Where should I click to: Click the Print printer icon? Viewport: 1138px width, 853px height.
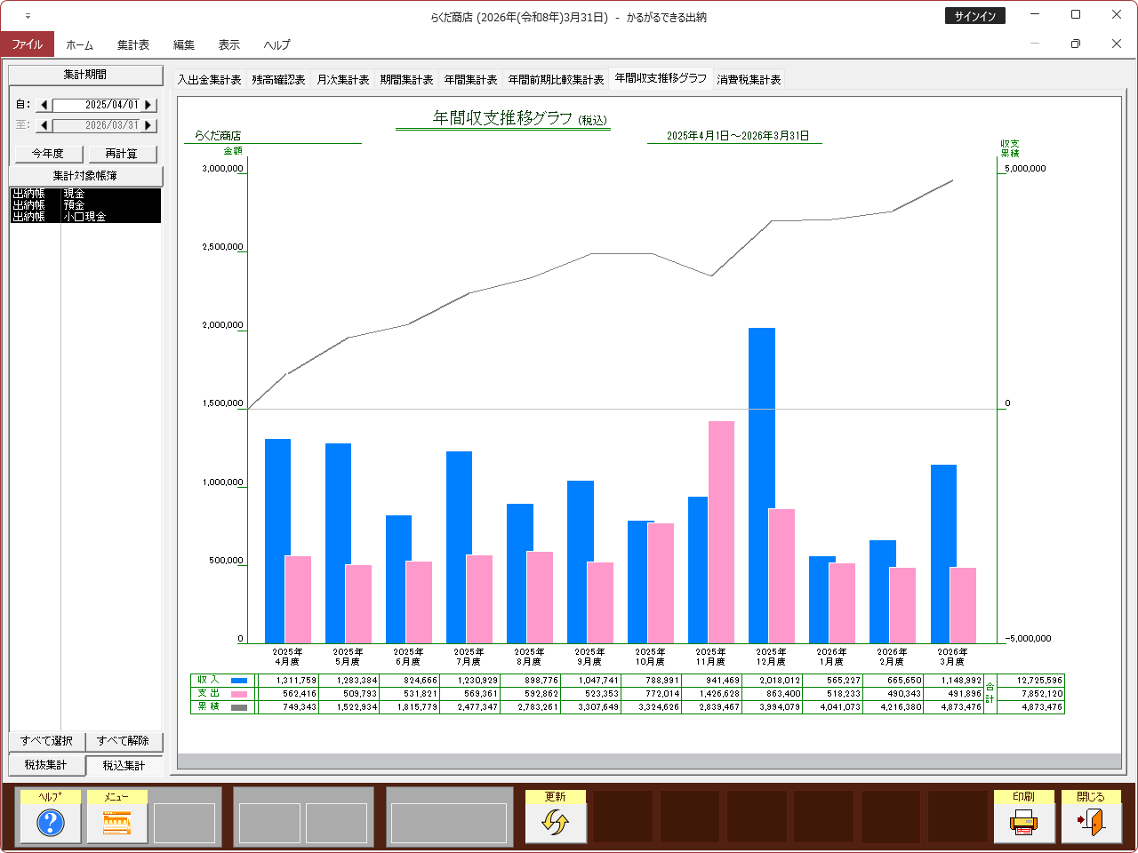point(1023,823)
